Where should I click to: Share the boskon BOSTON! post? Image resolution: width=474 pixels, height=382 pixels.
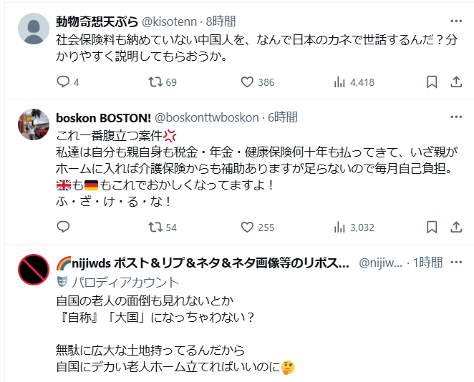455,227
